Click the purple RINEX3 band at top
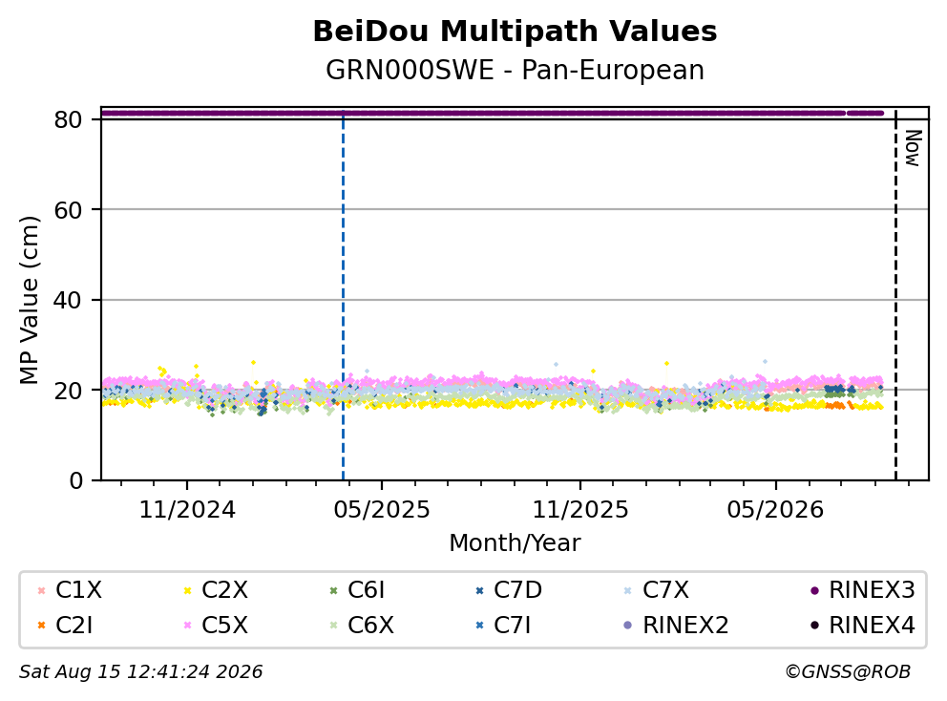This screenshot has height=701, width=947. pyautogui.click(x=493, y=113)
